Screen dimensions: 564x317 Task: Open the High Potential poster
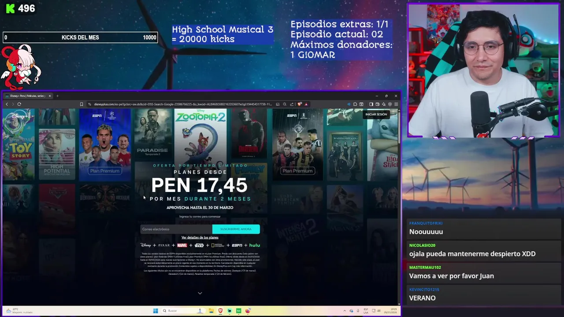click(57, 154)
